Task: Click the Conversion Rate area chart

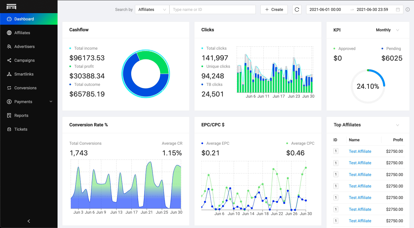Action: pos(126,184)
